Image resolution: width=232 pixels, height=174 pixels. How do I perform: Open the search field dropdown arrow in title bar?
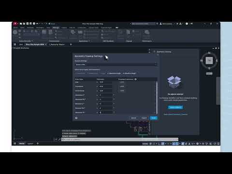130,24
